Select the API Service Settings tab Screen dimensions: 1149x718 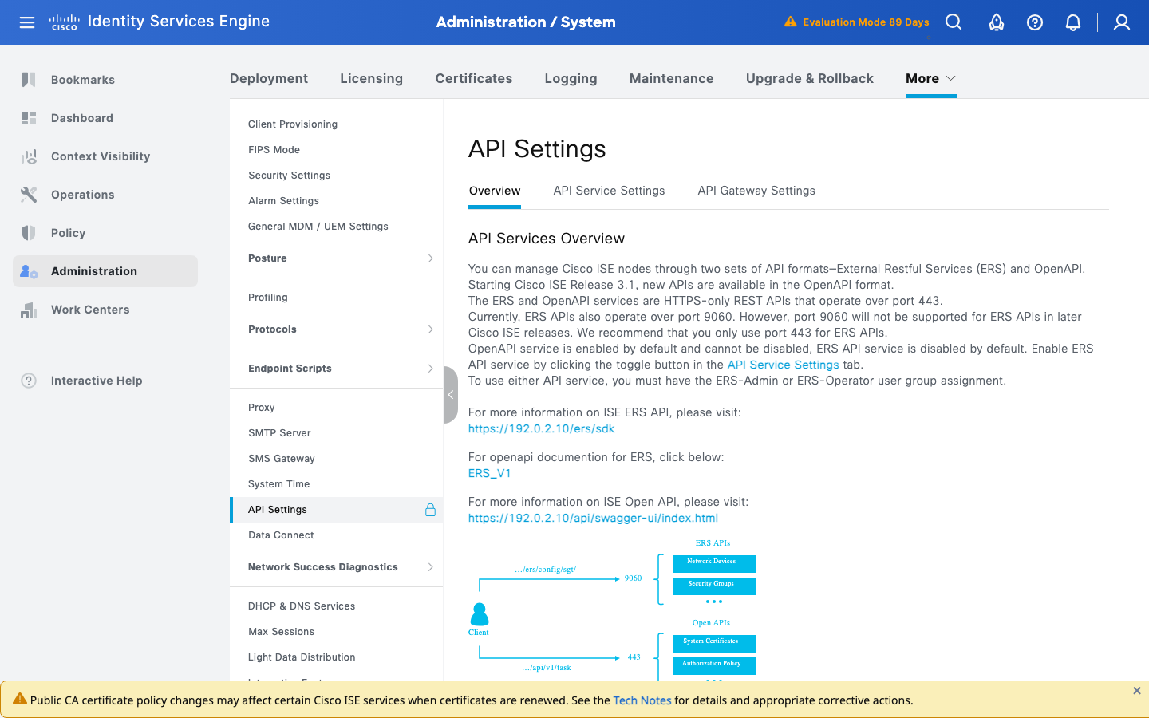(609, 191)
